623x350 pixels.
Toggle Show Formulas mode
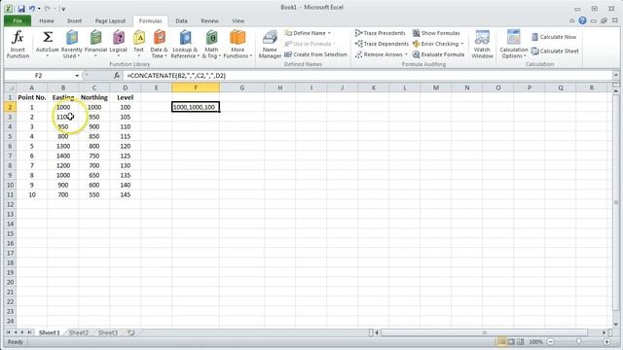436,33
